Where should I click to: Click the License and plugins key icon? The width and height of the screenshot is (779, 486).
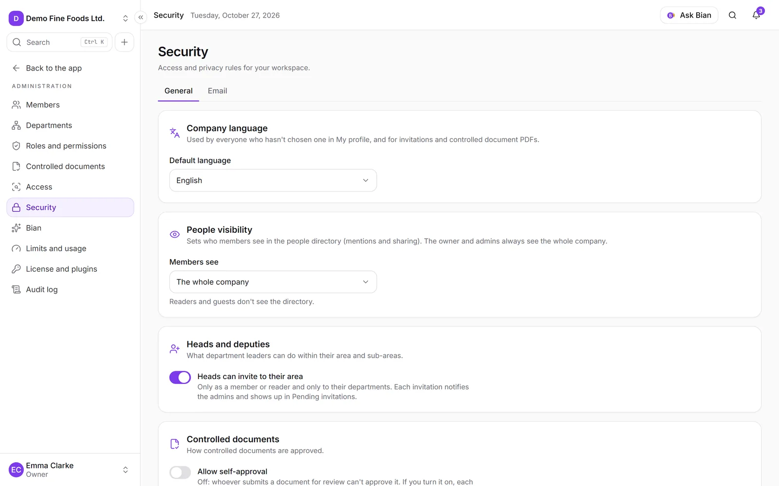click(16, 269)
